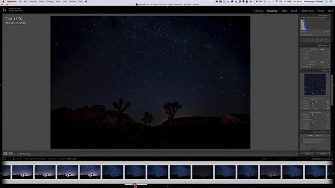Toggle the Split Toning panel switch
335x188 pixels.
(x=300, y=45)
